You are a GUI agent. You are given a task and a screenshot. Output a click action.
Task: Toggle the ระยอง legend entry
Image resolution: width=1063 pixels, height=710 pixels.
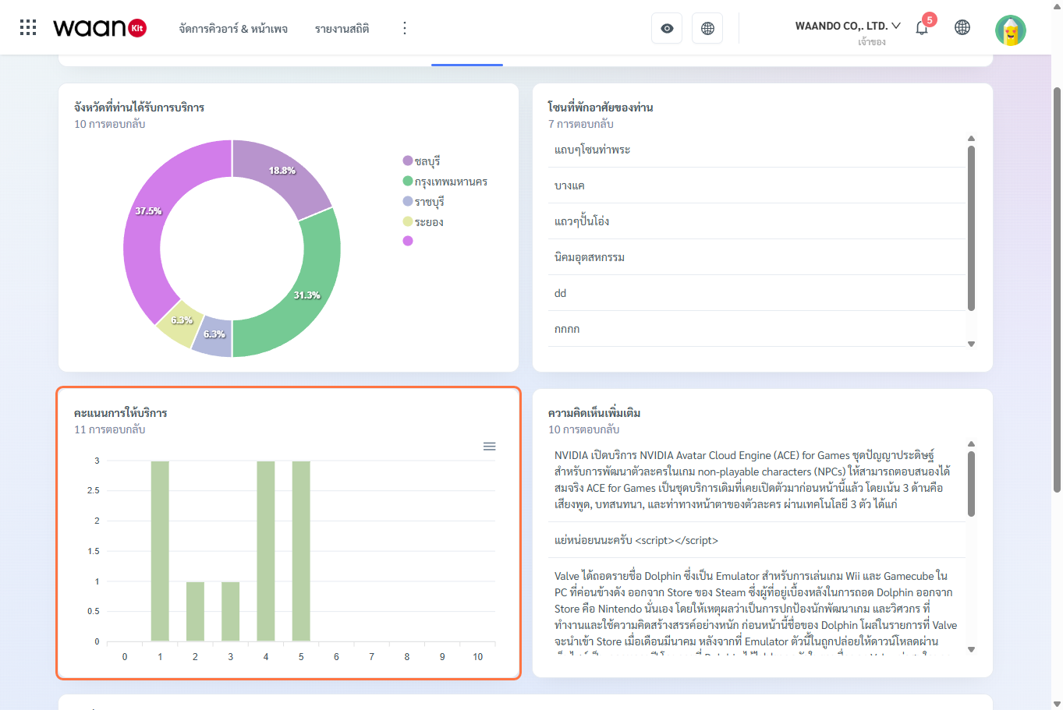pyautogui.click(x=423, y=222)
